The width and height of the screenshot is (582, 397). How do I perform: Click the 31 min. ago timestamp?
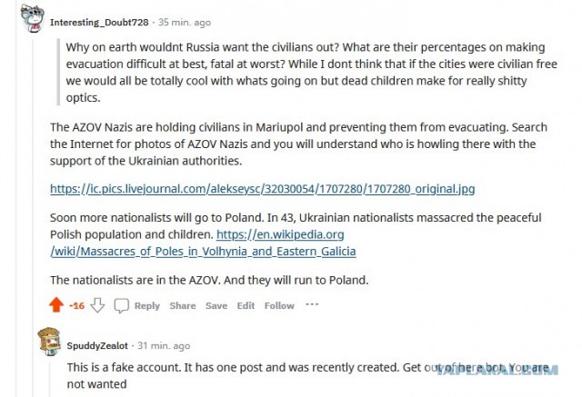click(x=164, y=346)
